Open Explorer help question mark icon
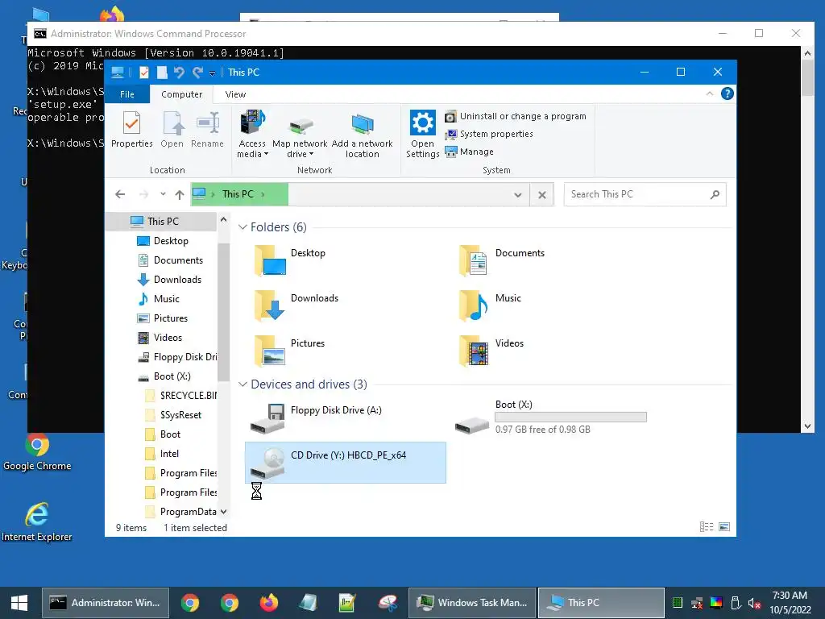This screenshot has width=825, height=619. [x=728, y=93]
